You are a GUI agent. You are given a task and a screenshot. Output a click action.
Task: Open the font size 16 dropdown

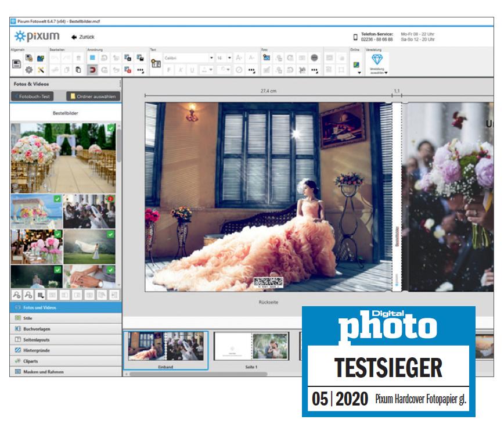pos(229,58)
